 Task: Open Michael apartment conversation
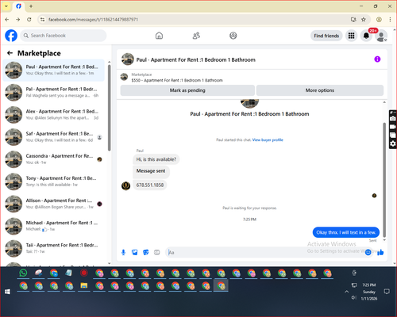(54, 226)
